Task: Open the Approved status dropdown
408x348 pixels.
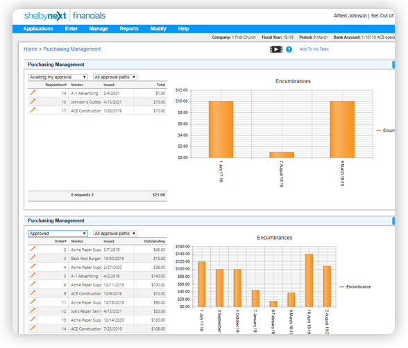Action: coord(58,234)
